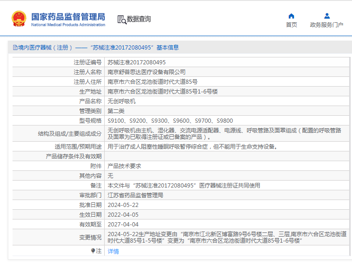Open the 首页 text link
352x263 pixels.
point(291,25)
